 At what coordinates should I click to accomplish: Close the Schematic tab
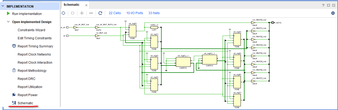point(86,5)
